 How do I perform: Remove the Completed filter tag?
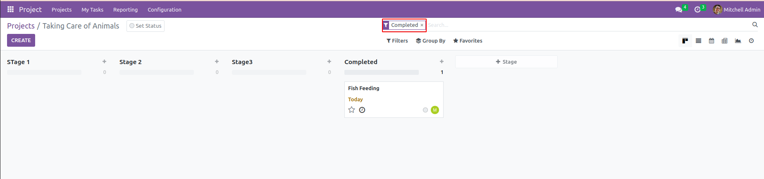(422, 25)
